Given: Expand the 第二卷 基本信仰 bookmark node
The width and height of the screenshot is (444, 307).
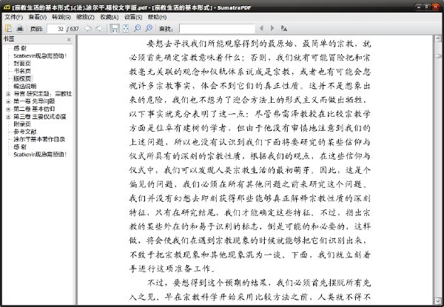Looking at the screenshot, I should click(8, 109).
